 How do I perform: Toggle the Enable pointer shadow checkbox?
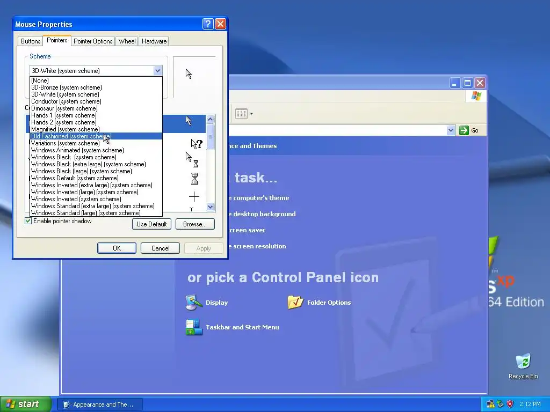(x=28, y=220)
